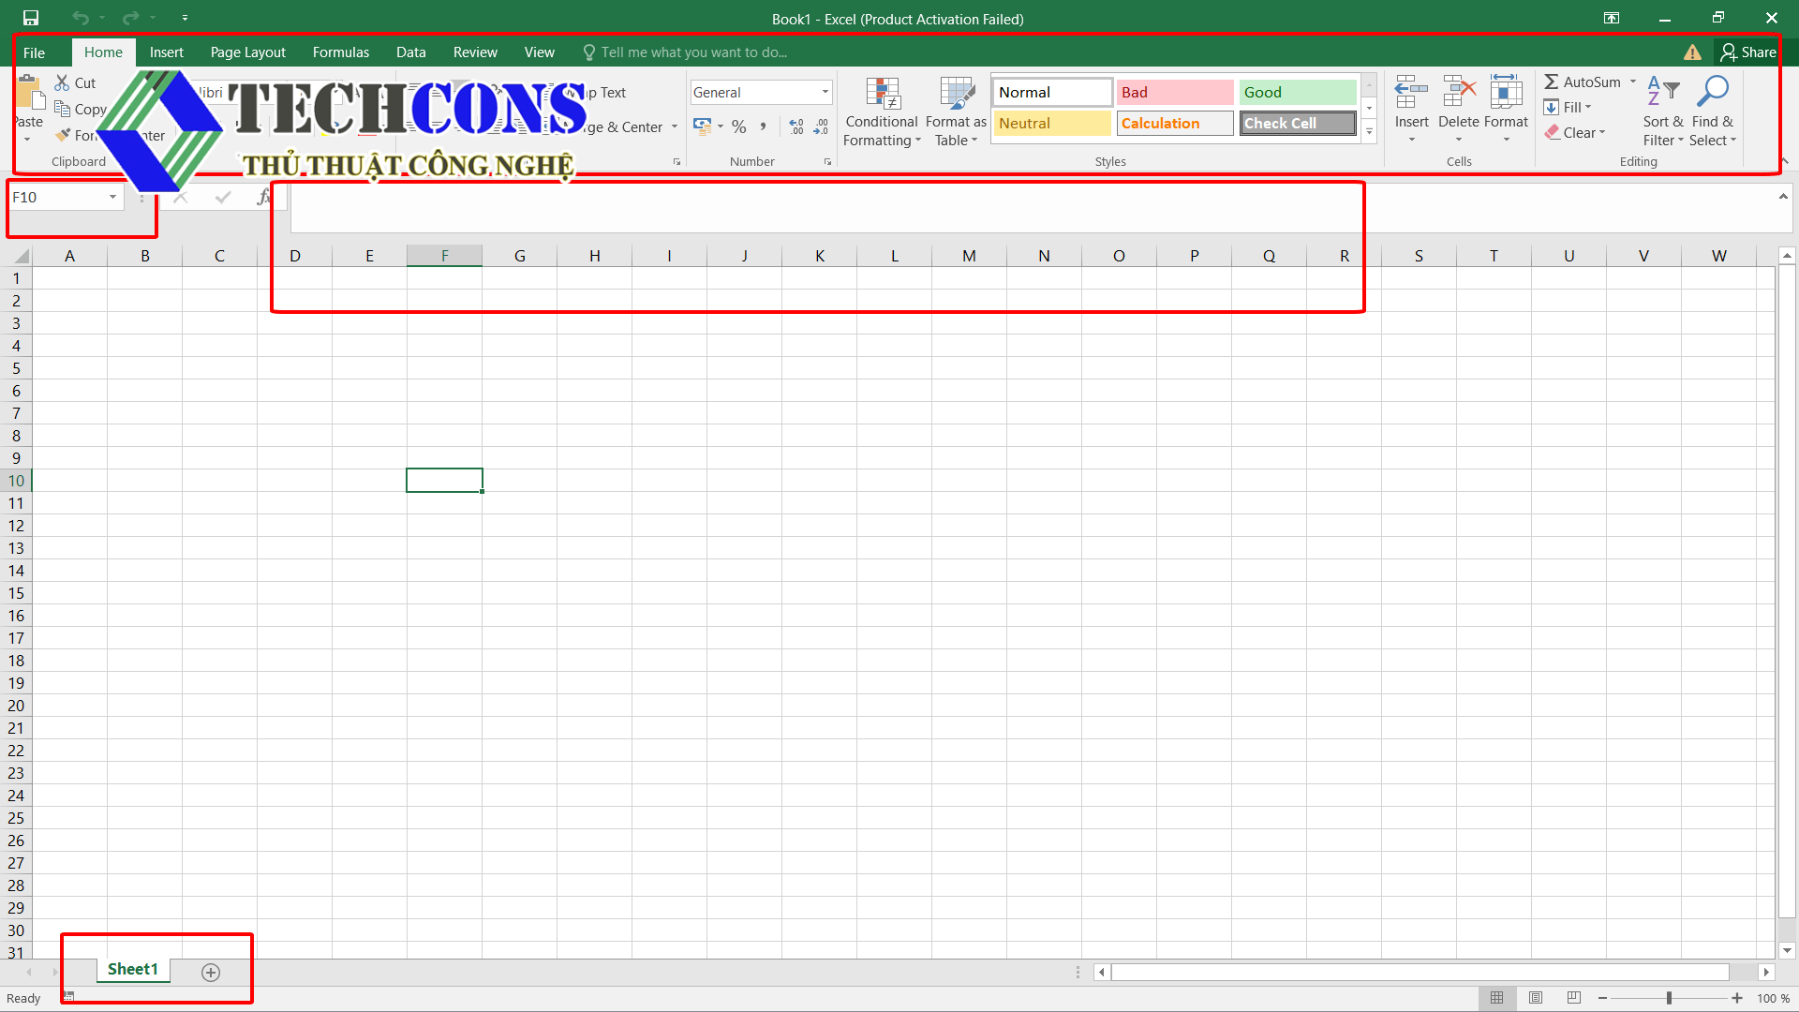
Task: Apply the Calculation cell style
Action: (1175, 123)
